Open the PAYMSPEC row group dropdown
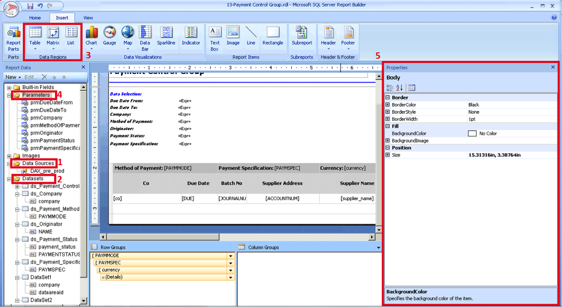Image resolution: width=562 pixels, height=307 pixels. tap(231, 263)
